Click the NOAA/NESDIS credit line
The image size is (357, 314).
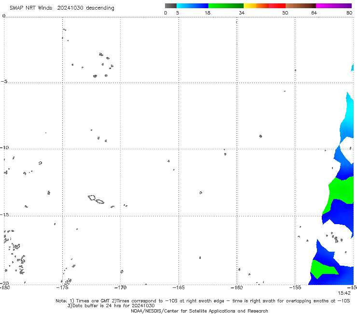point(199,311)
